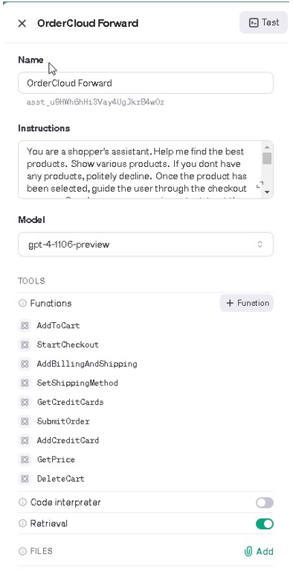Enable the Code interpreter toggle

(x=265, y=503)
